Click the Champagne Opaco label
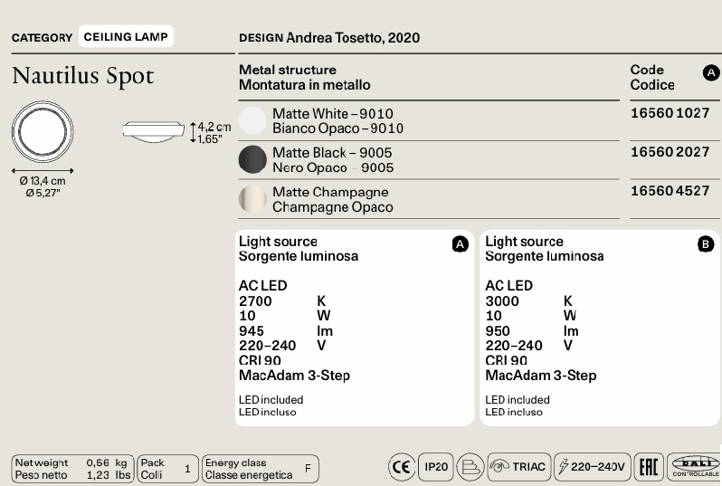 (x=332, y=207)
